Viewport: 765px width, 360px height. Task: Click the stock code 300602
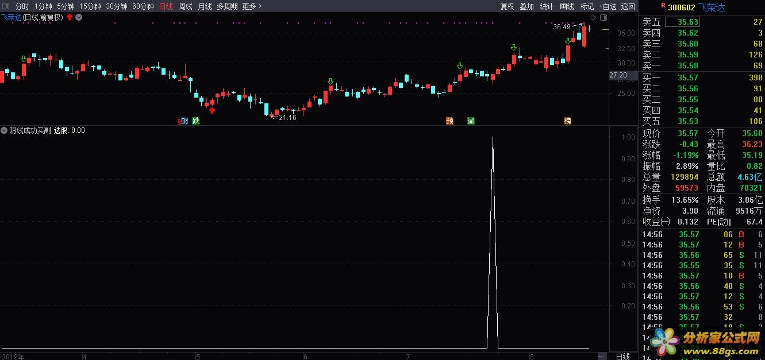(x=681, y=7)
